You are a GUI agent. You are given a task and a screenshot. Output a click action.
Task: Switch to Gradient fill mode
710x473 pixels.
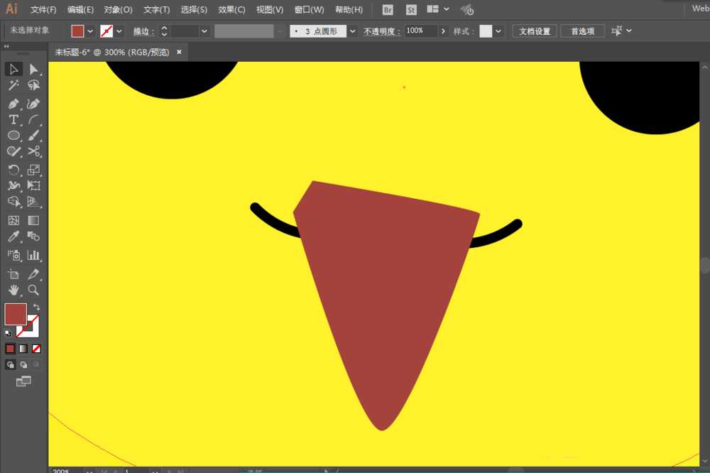23,349
